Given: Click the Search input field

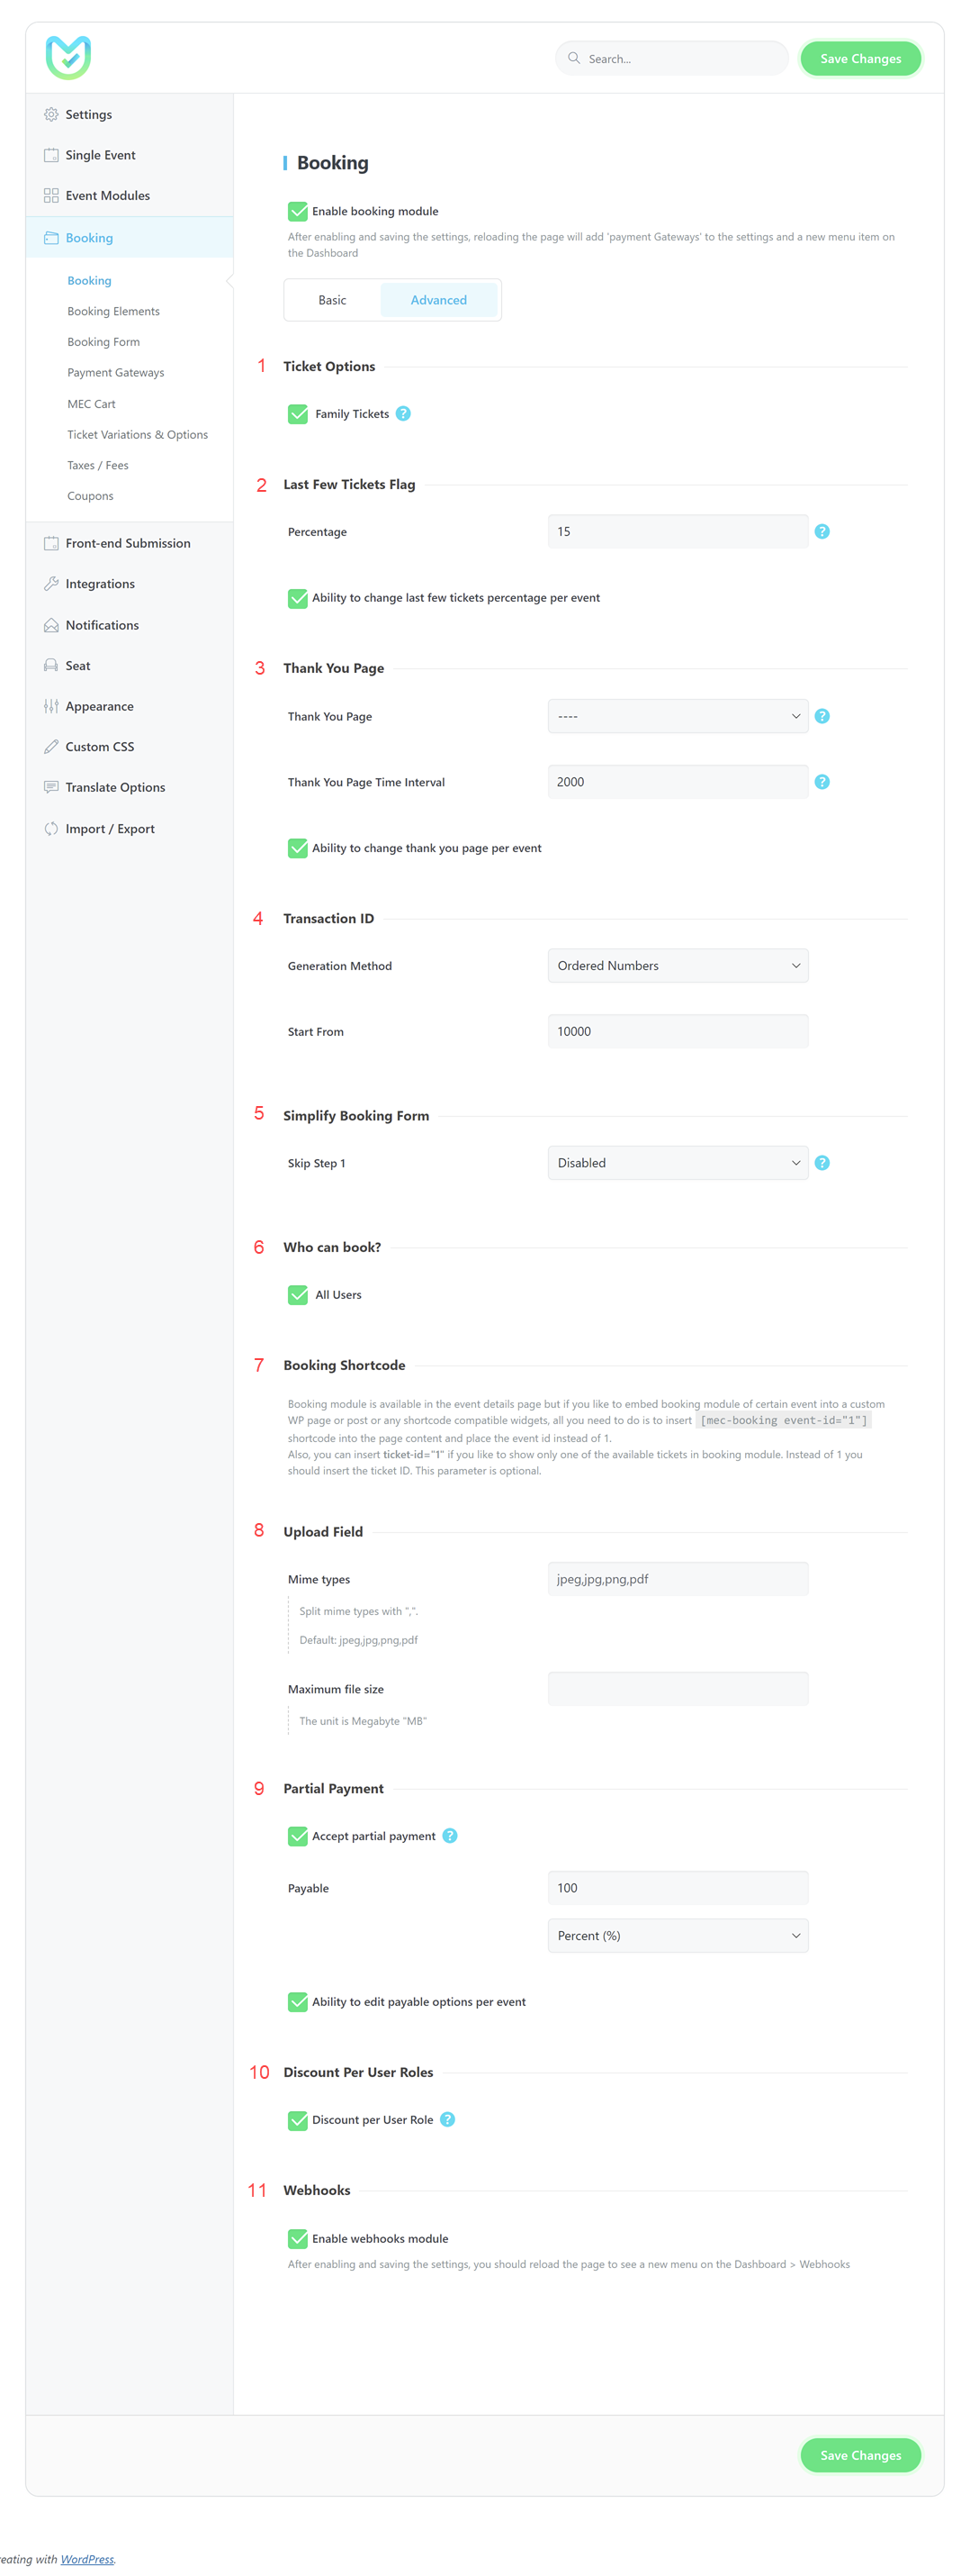Looking at the screenshot, I should [x=672, y=58].
